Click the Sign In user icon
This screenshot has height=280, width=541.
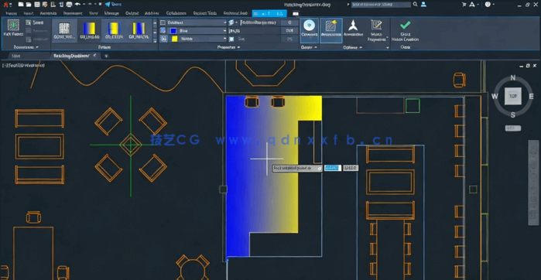pos(423,5)
